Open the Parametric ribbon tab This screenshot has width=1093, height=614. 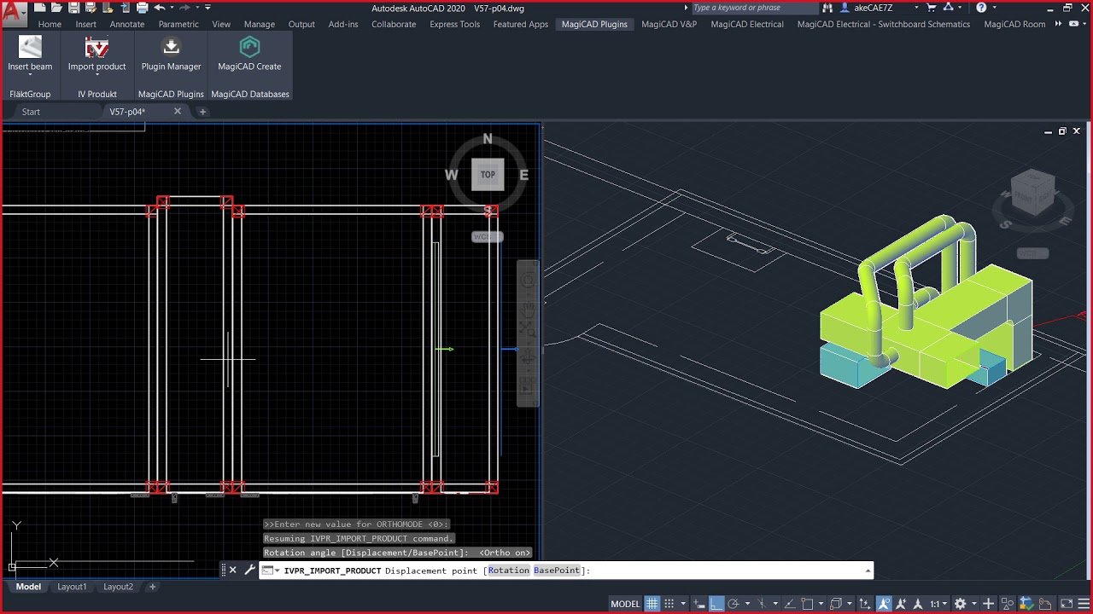[178, 24]
